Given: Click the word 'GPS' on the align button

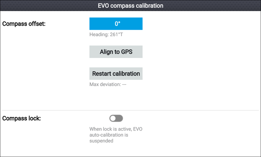Looking at the screenshot, I should click(x=127, y=52).
